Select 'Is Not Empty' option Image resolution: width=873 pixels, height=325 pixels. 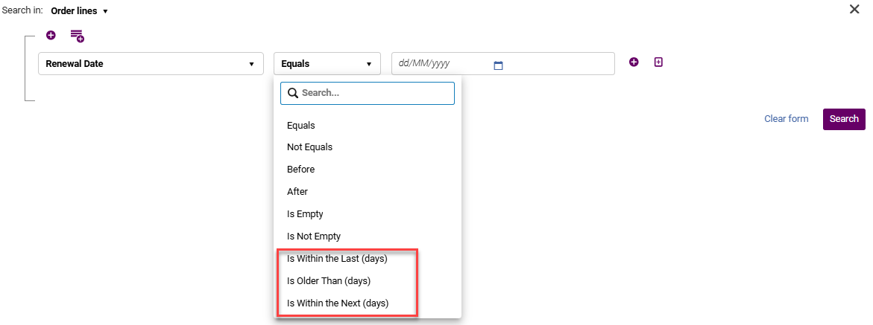314,236
